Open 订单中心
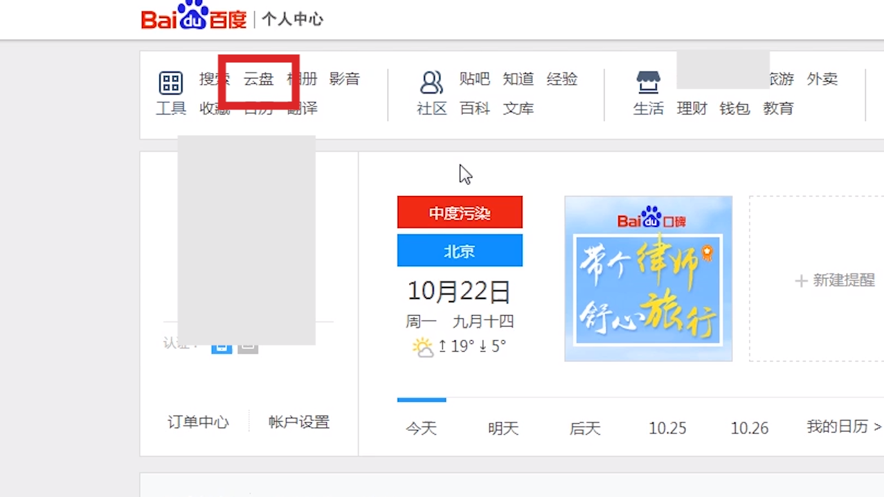Screen dimensions: 884x497 (198, 422)
